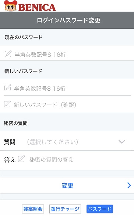
Task: Switch to the 残高照会 tab
Action: point(33,209)
